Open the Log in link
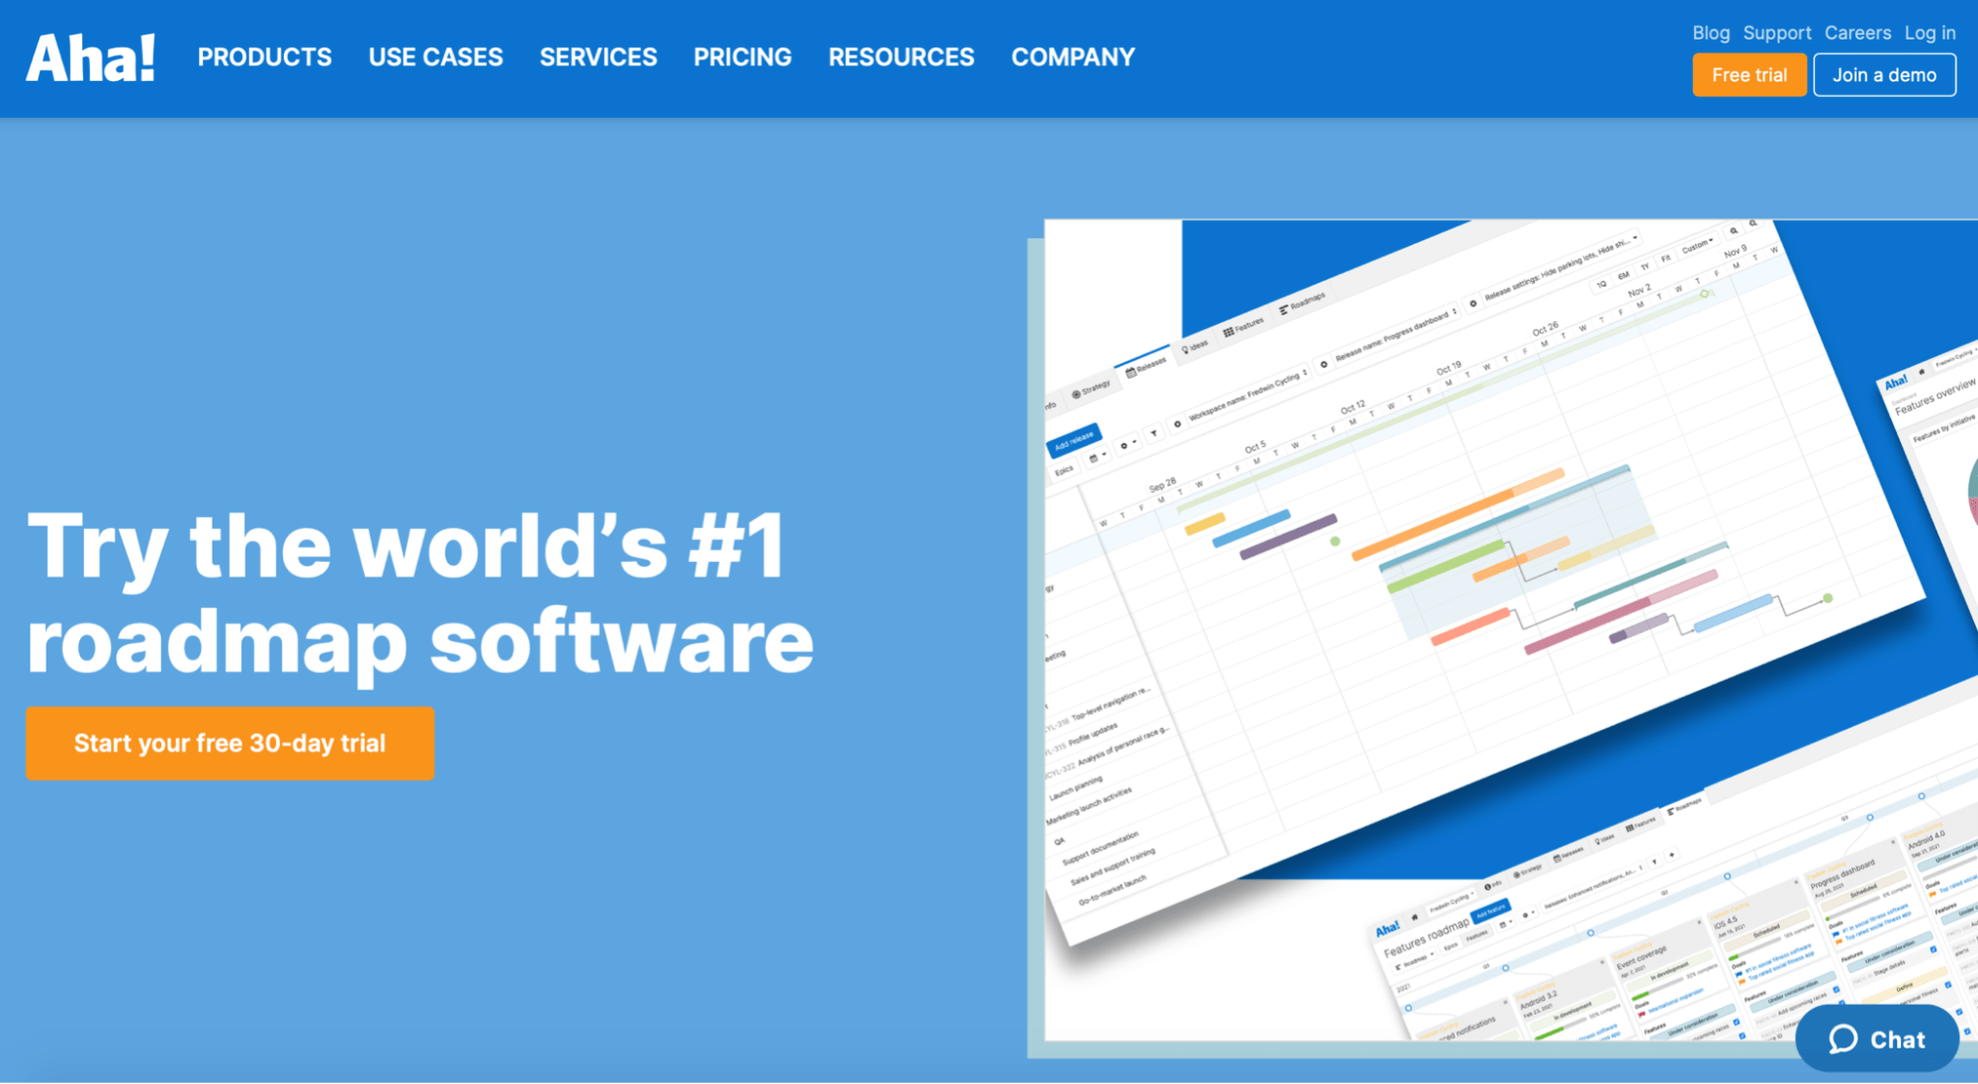The height and width of the screenshot is (1084, 1978). (x=1929, y=33)
